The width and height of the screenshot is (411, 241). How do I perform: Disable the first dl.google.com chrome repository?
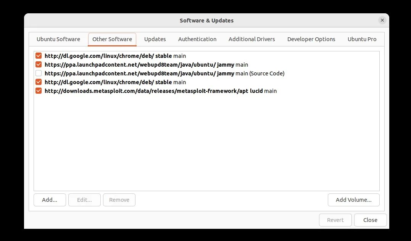(x=38, y=56)
